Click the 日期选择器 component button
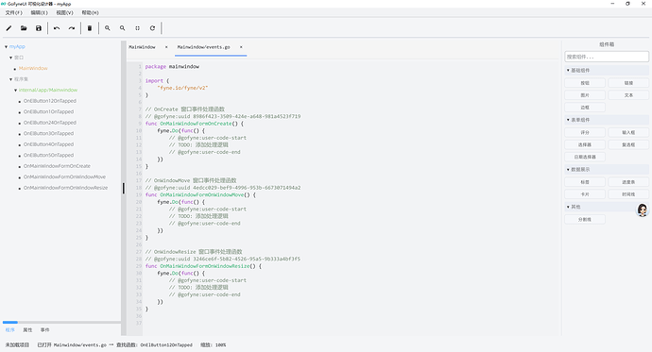Image resolution: width=652 pixels, height=352 pixels. 585,157
